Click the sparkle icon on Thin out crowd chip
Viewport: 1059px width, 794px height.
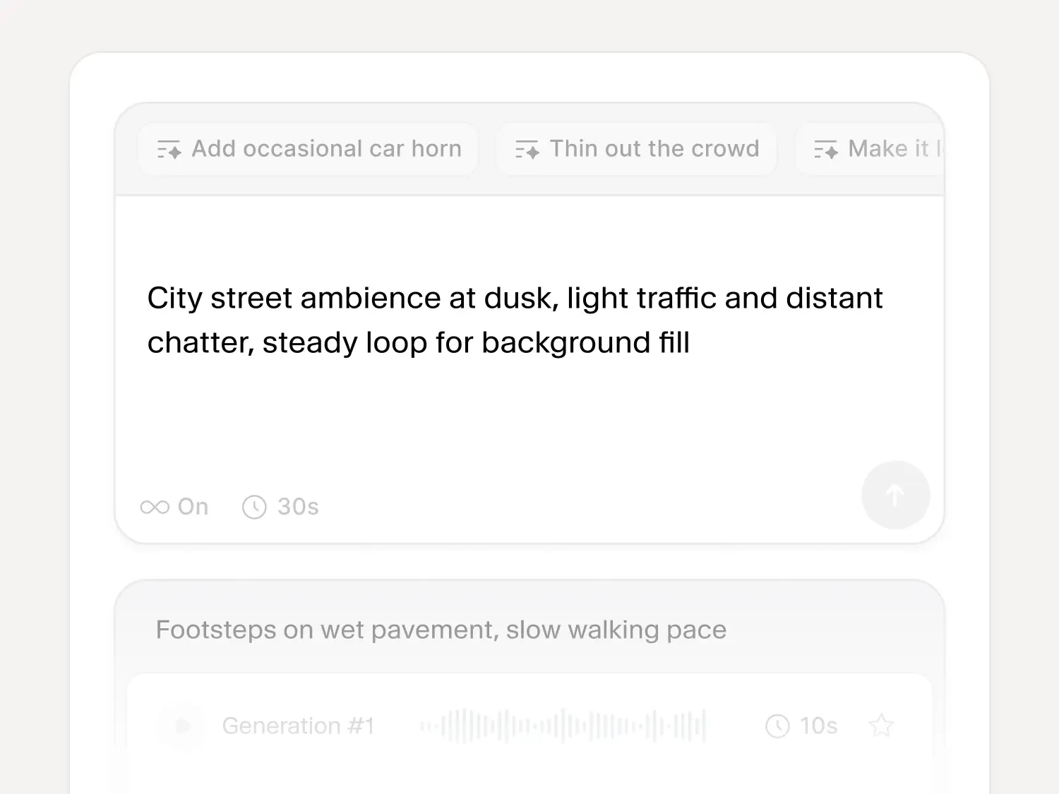(x=527, y=149)
